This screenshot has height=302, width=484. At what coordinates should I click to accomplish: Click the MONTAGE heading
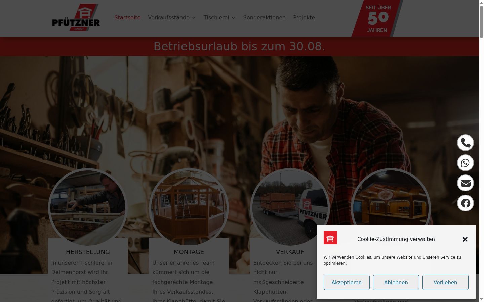click(x=189, y=252)
